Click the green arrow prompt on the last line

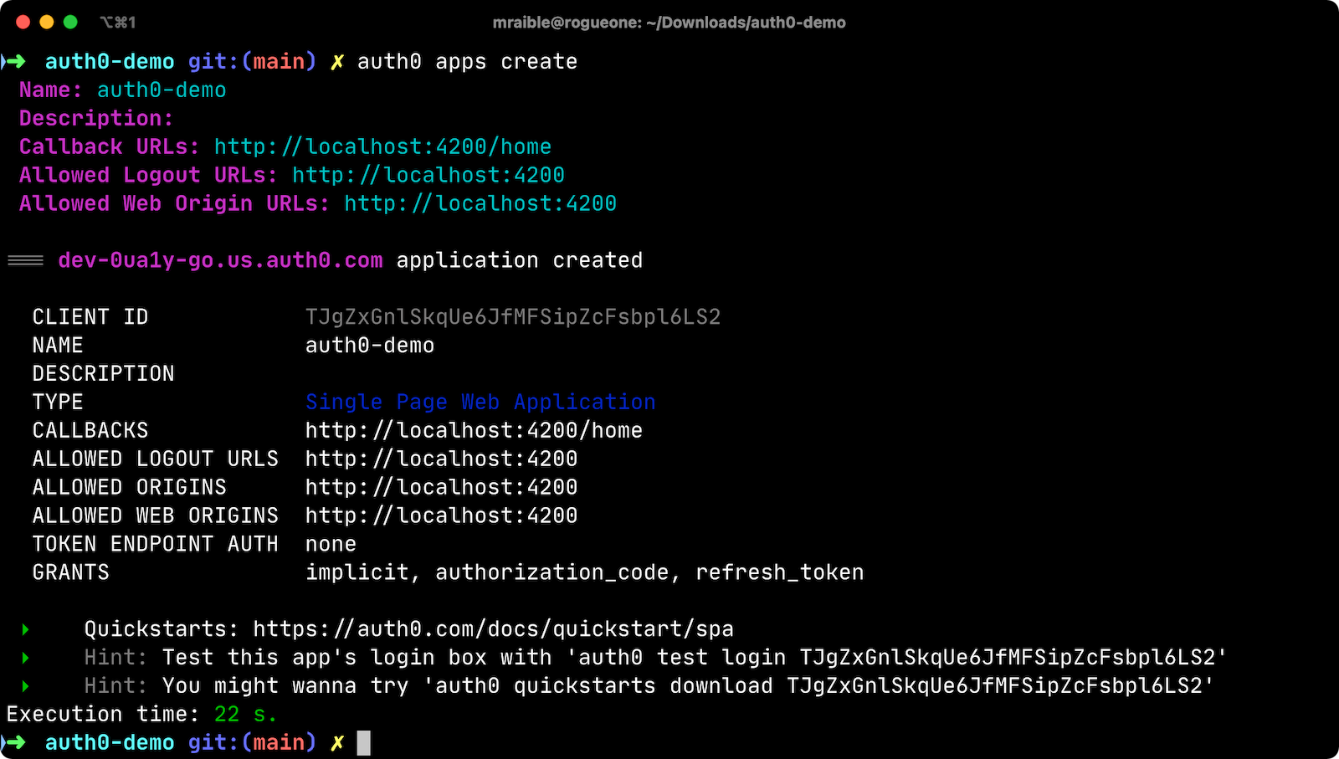pyautogui.click(x=15, y=742)
